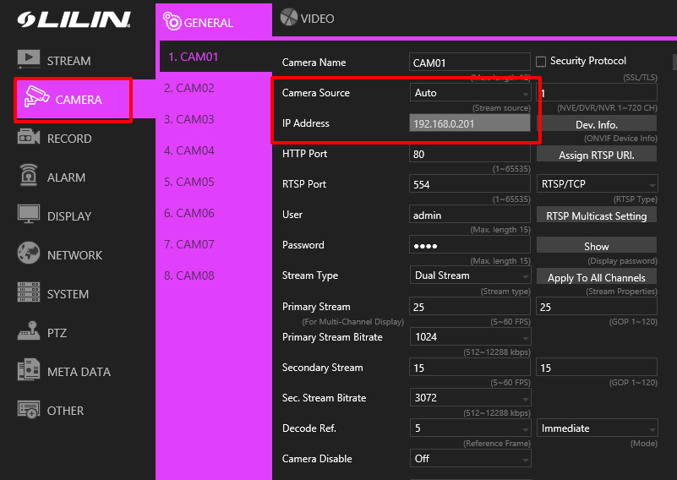Select 3. CAM03 from channel list
Image resolution: width=677 pixels, height=480 pixels.
coord(189,119)
